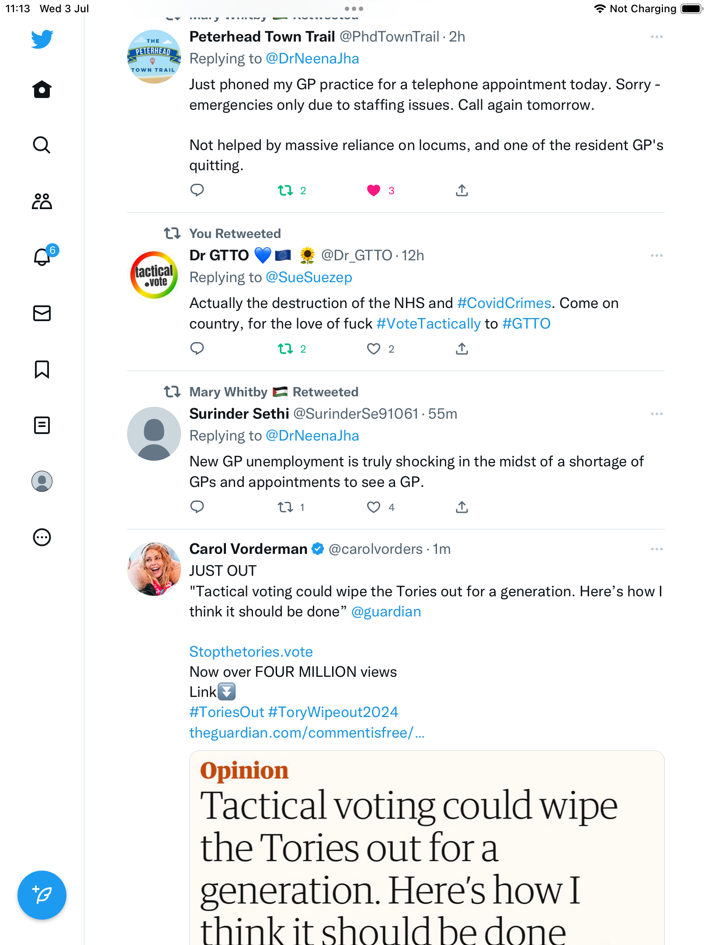
Task: Open the Twitter bird logo home
Action: (42, 39)
